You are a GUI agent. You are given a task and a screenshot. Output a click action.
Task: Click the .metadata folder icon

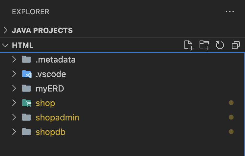(x=26, y=60)
